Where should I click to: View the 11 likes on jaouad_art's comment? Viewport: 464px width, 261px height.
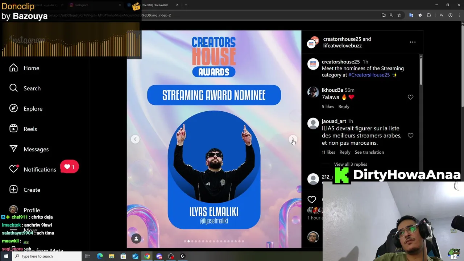(328, 152)
